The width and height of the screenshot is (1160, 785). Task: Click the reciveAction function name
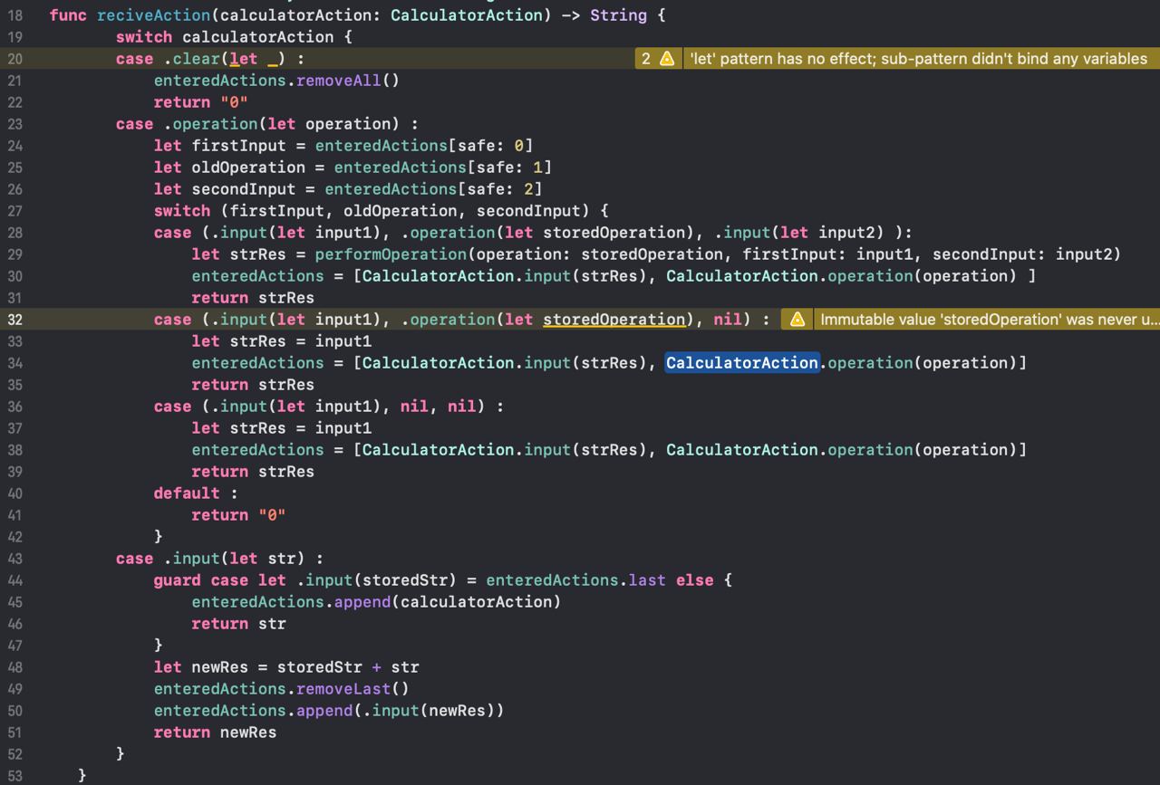point(154,15)
